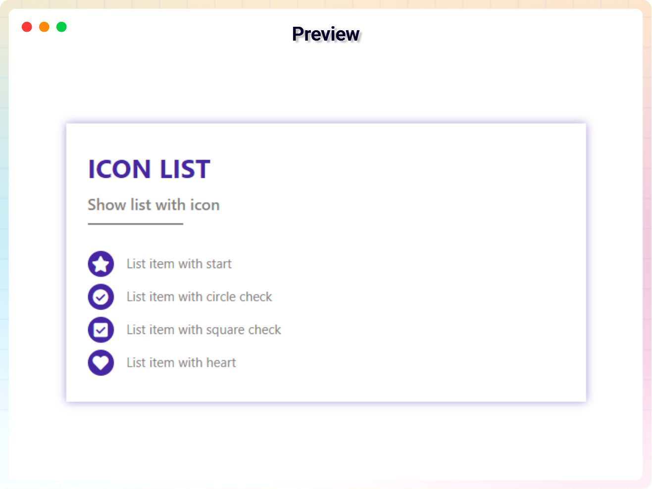The image size is (652, 489).
Task: Click the word LIST in the heading
Action: point(185,169)
